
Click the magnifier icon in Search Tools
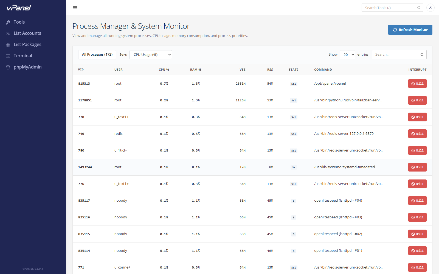click(419, 8)
